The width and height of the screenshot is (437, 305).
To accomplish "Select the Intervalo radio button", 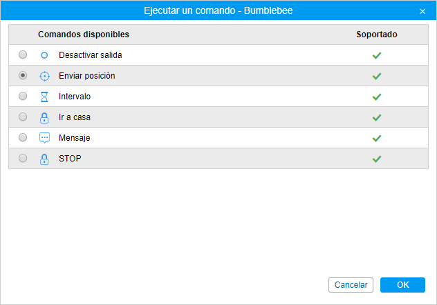I will (23, 96).
